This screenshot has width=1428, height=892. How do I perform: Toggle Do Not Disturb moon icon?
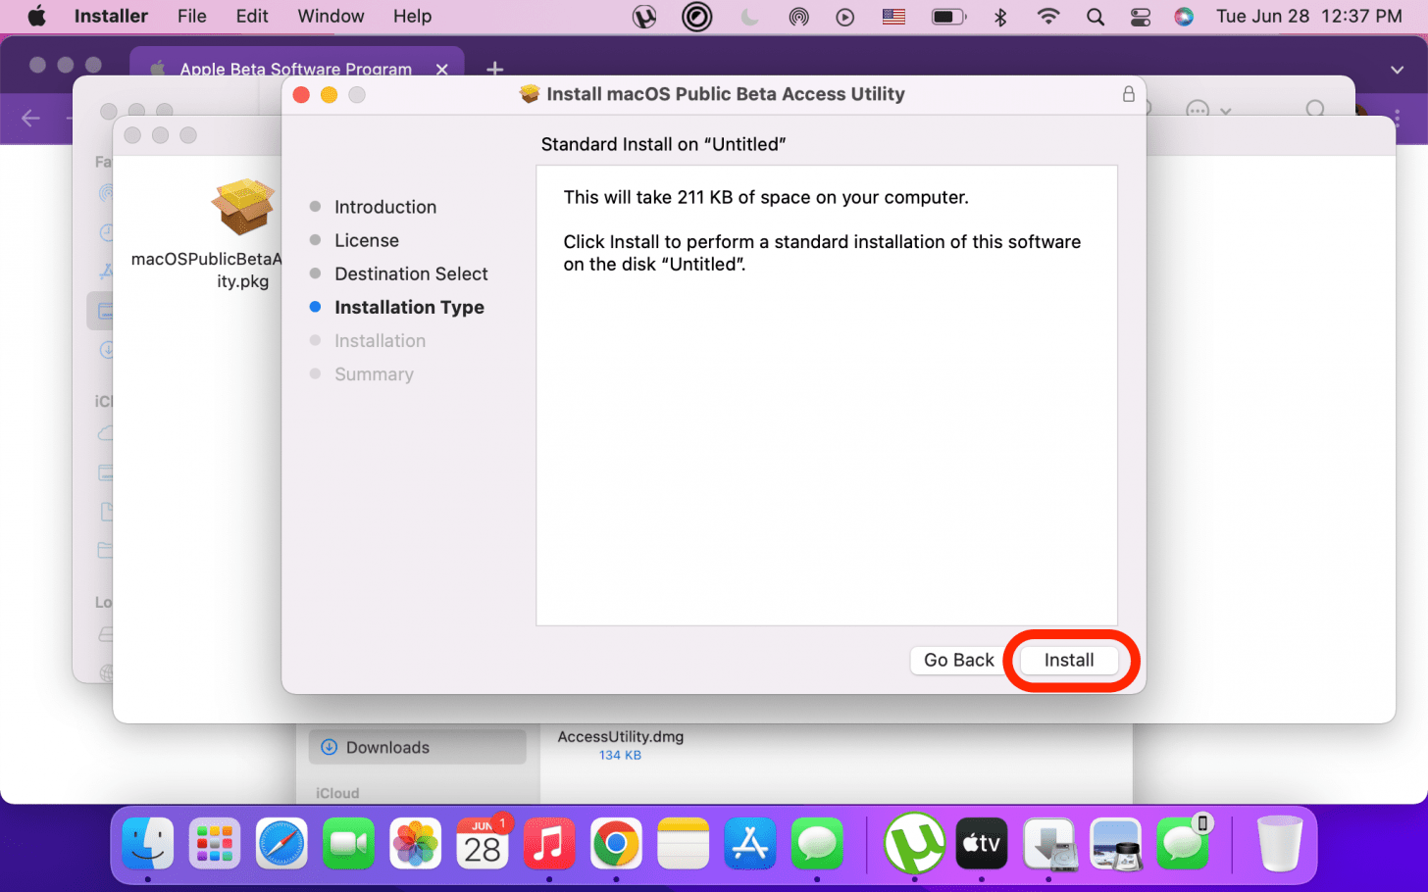(x=749, y=17)
